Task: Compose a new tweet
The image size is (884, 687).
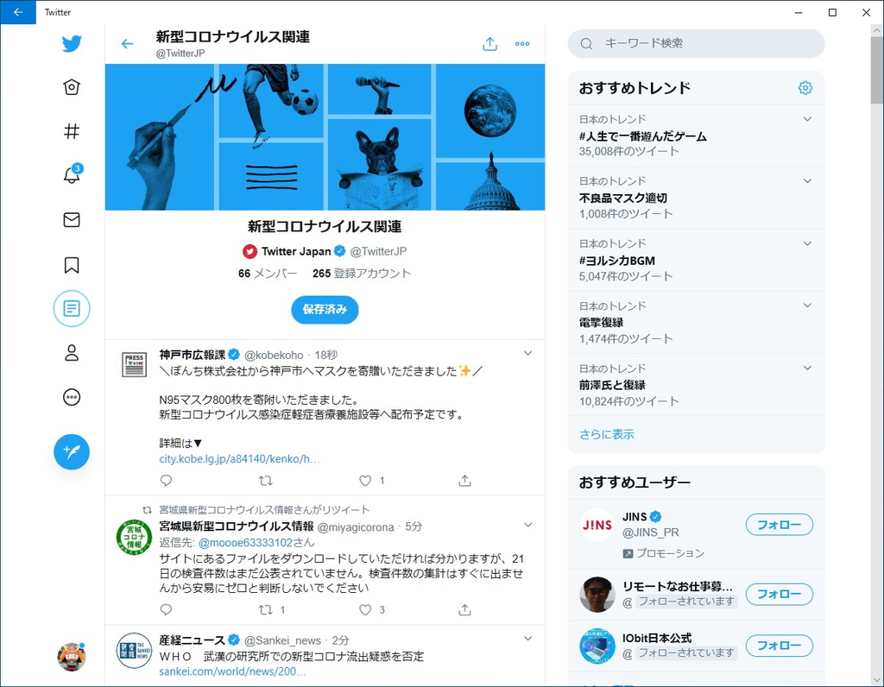Action: pos(72,452)
